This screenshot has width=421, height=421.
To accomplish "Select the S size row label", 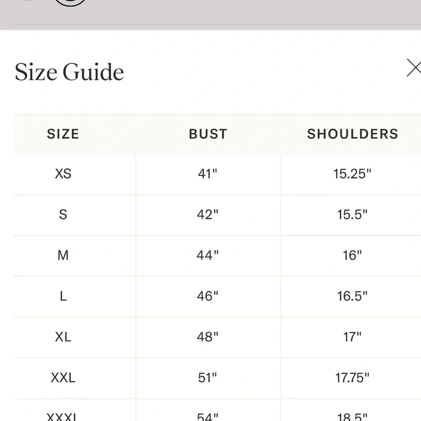I will pyautogui.click(x=63, y=214).
